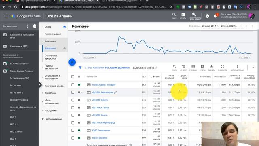Expand Дополнительно with plus sign
This screenshot has width=259, height=146.
tap(43, 119)
